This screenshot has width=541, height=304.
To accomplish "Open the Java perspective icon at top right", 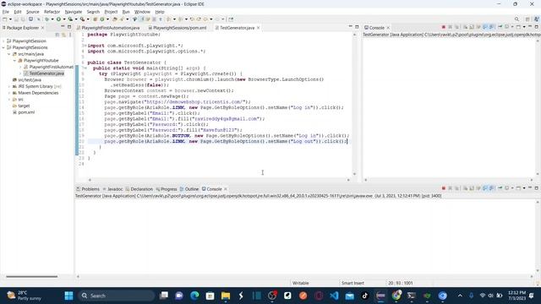I will [536, 19].
